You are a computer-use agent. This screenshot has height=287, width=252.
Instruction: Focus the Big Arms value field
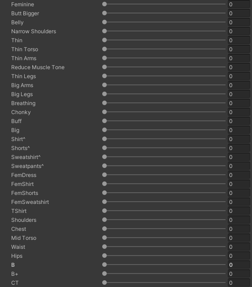tap(239, 85)
